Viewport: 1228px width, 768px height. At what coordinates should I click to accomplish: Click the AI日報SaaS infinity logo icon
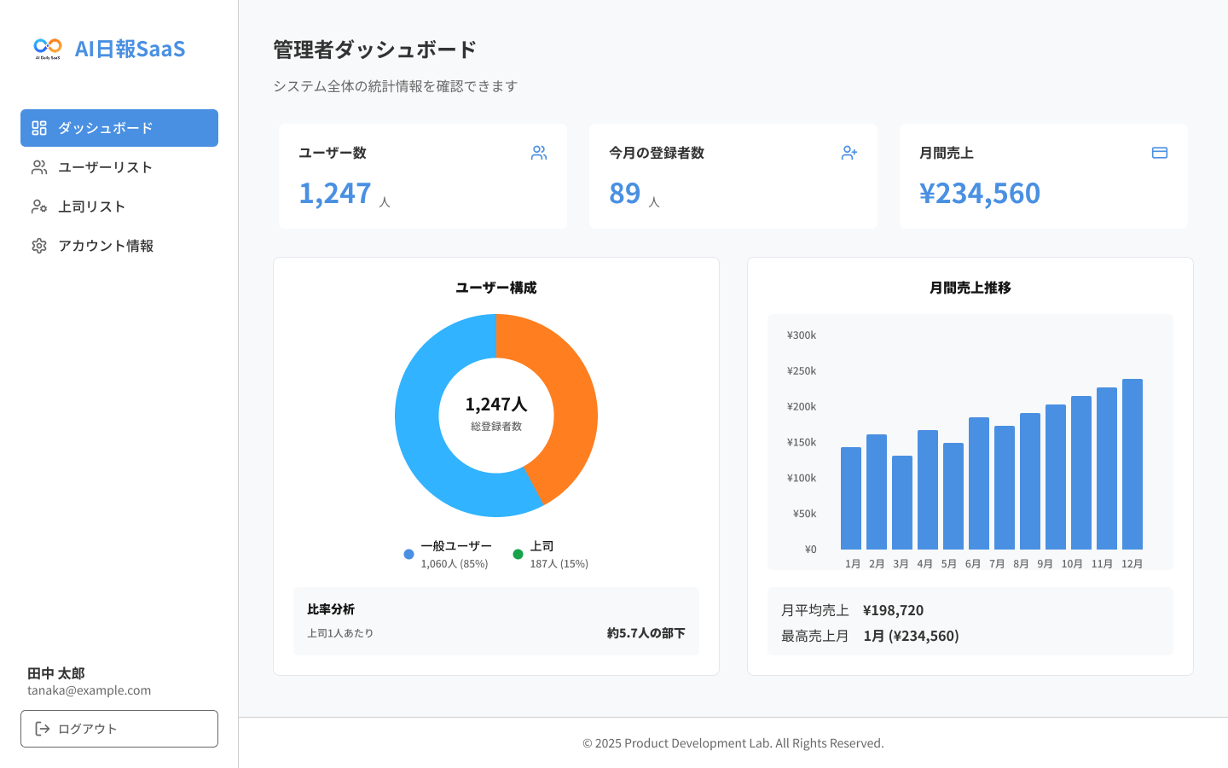pyautogui.click(x=48, y=48)
